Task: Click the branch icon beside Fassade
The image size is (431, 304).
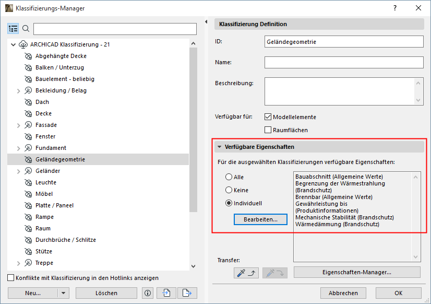Action: tap(28, 125)
